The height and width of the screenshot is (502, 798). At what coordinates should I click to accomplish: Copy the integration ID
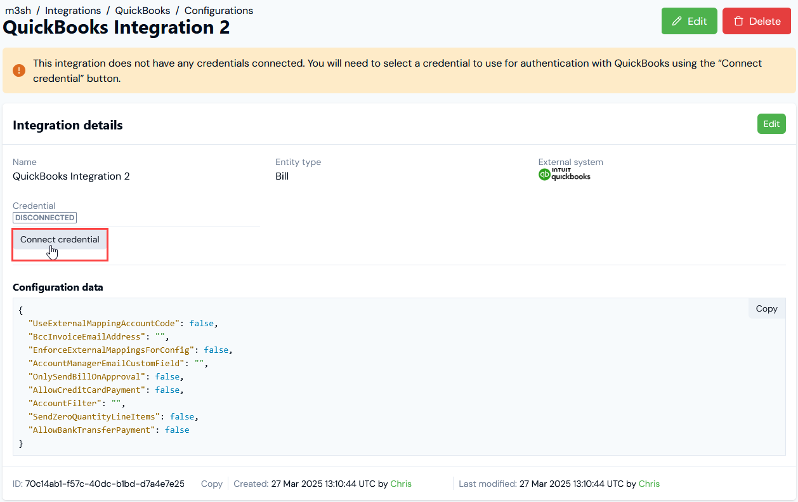coord(211,484)
